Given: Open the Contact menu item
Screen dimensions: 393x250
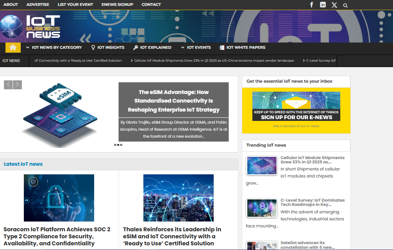Looking at the screenshot, I should click(x=151, y=5).
